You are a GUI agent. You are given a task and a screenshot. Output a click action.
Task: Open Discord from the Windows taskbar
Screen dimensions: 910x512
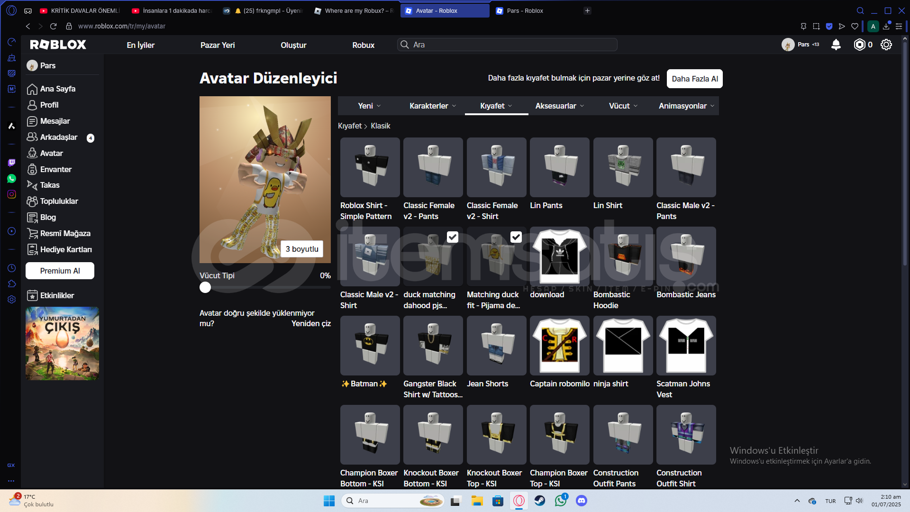click(582, 501)
